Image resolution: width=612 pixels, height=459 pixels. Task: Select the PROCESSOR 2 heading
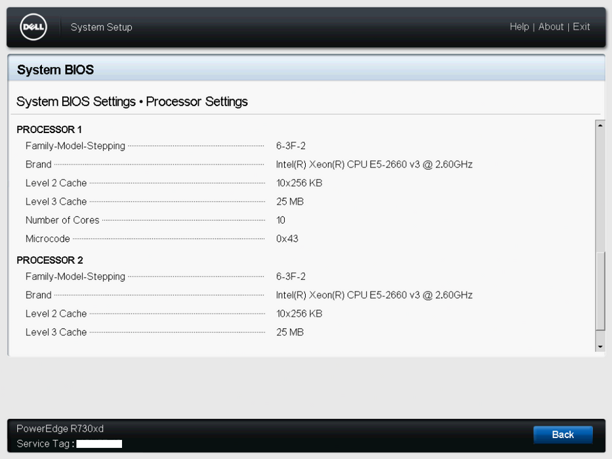tap(50, 260)
